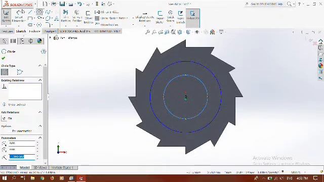
Task: Select the Sketch Fillet tool
Action: tap(48, 25)
